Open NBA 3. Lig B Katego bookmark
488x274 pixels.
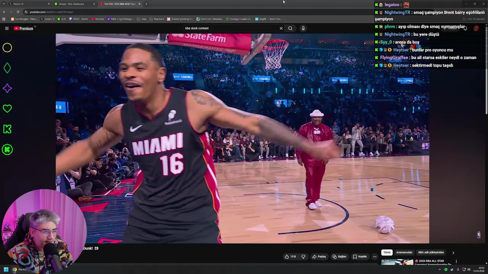pos(120,19)
